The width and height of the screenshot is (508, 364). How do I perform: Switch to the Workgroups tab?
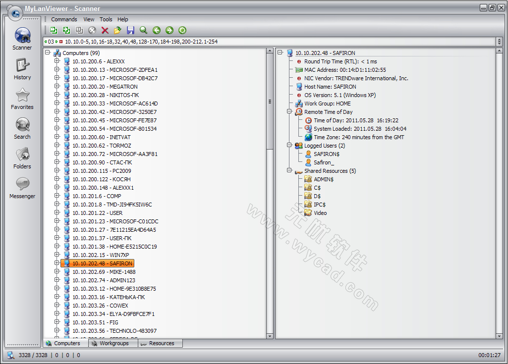(113, 343)
